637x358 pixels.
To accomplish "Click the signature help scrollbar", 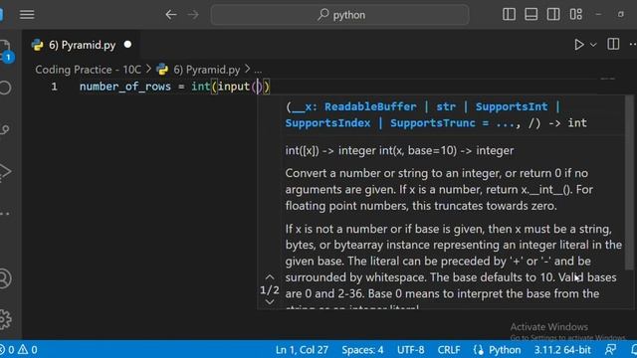I will coord(629,183).
